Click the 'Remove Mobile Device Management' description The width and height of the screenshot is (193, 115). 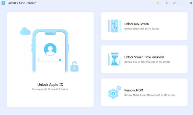click(150, 95)
